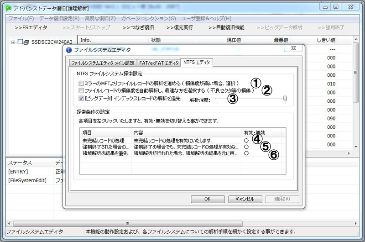This screenshot has width=365, height=242.
Task: Click the 090 threshold value
Action: [331, 119]
